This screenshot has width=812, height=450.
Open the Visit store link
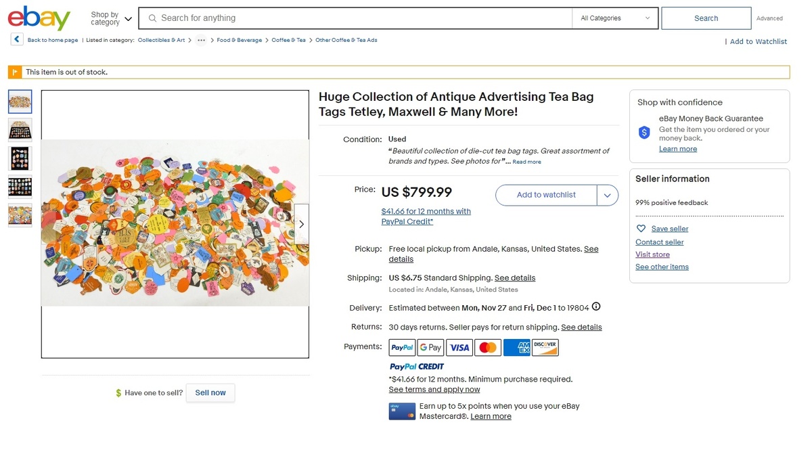click(x=652, y=254)
